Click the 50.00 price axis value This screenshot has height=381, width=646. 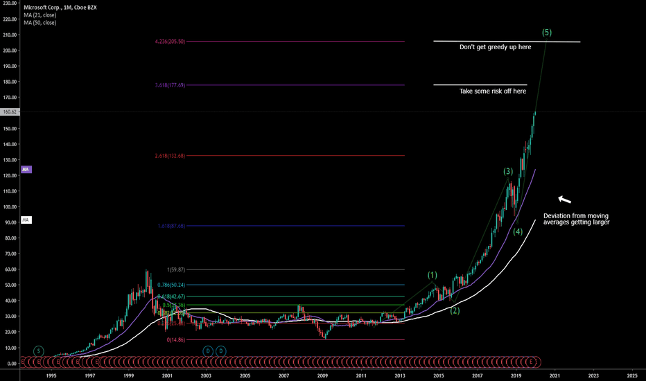tap(10, 285)
